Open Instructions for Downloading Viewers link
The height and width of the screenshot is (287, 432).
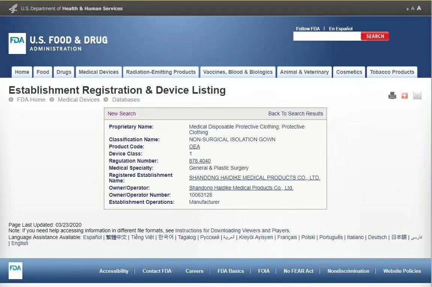pos(232,230)
